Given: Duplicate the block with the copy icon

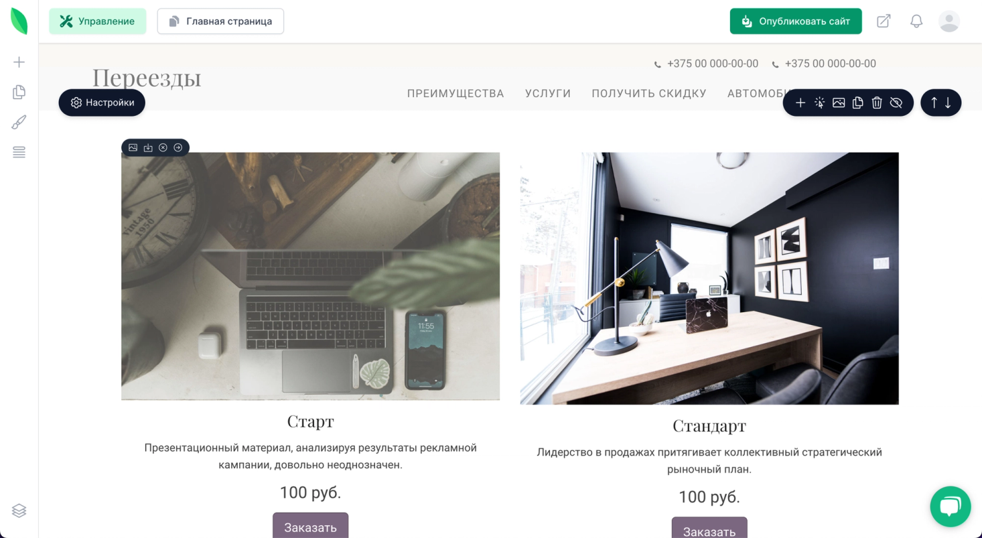Looking at the screenshot, I should point(857,103).
